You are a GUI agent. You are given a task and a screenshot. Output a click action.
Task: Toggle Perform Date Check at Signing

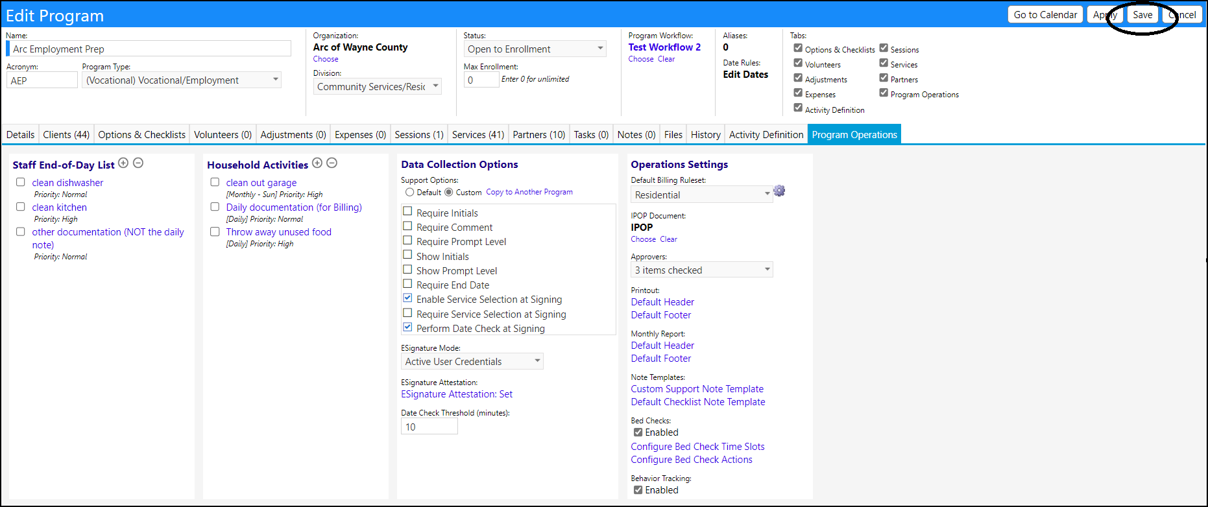tap(407, 327)
